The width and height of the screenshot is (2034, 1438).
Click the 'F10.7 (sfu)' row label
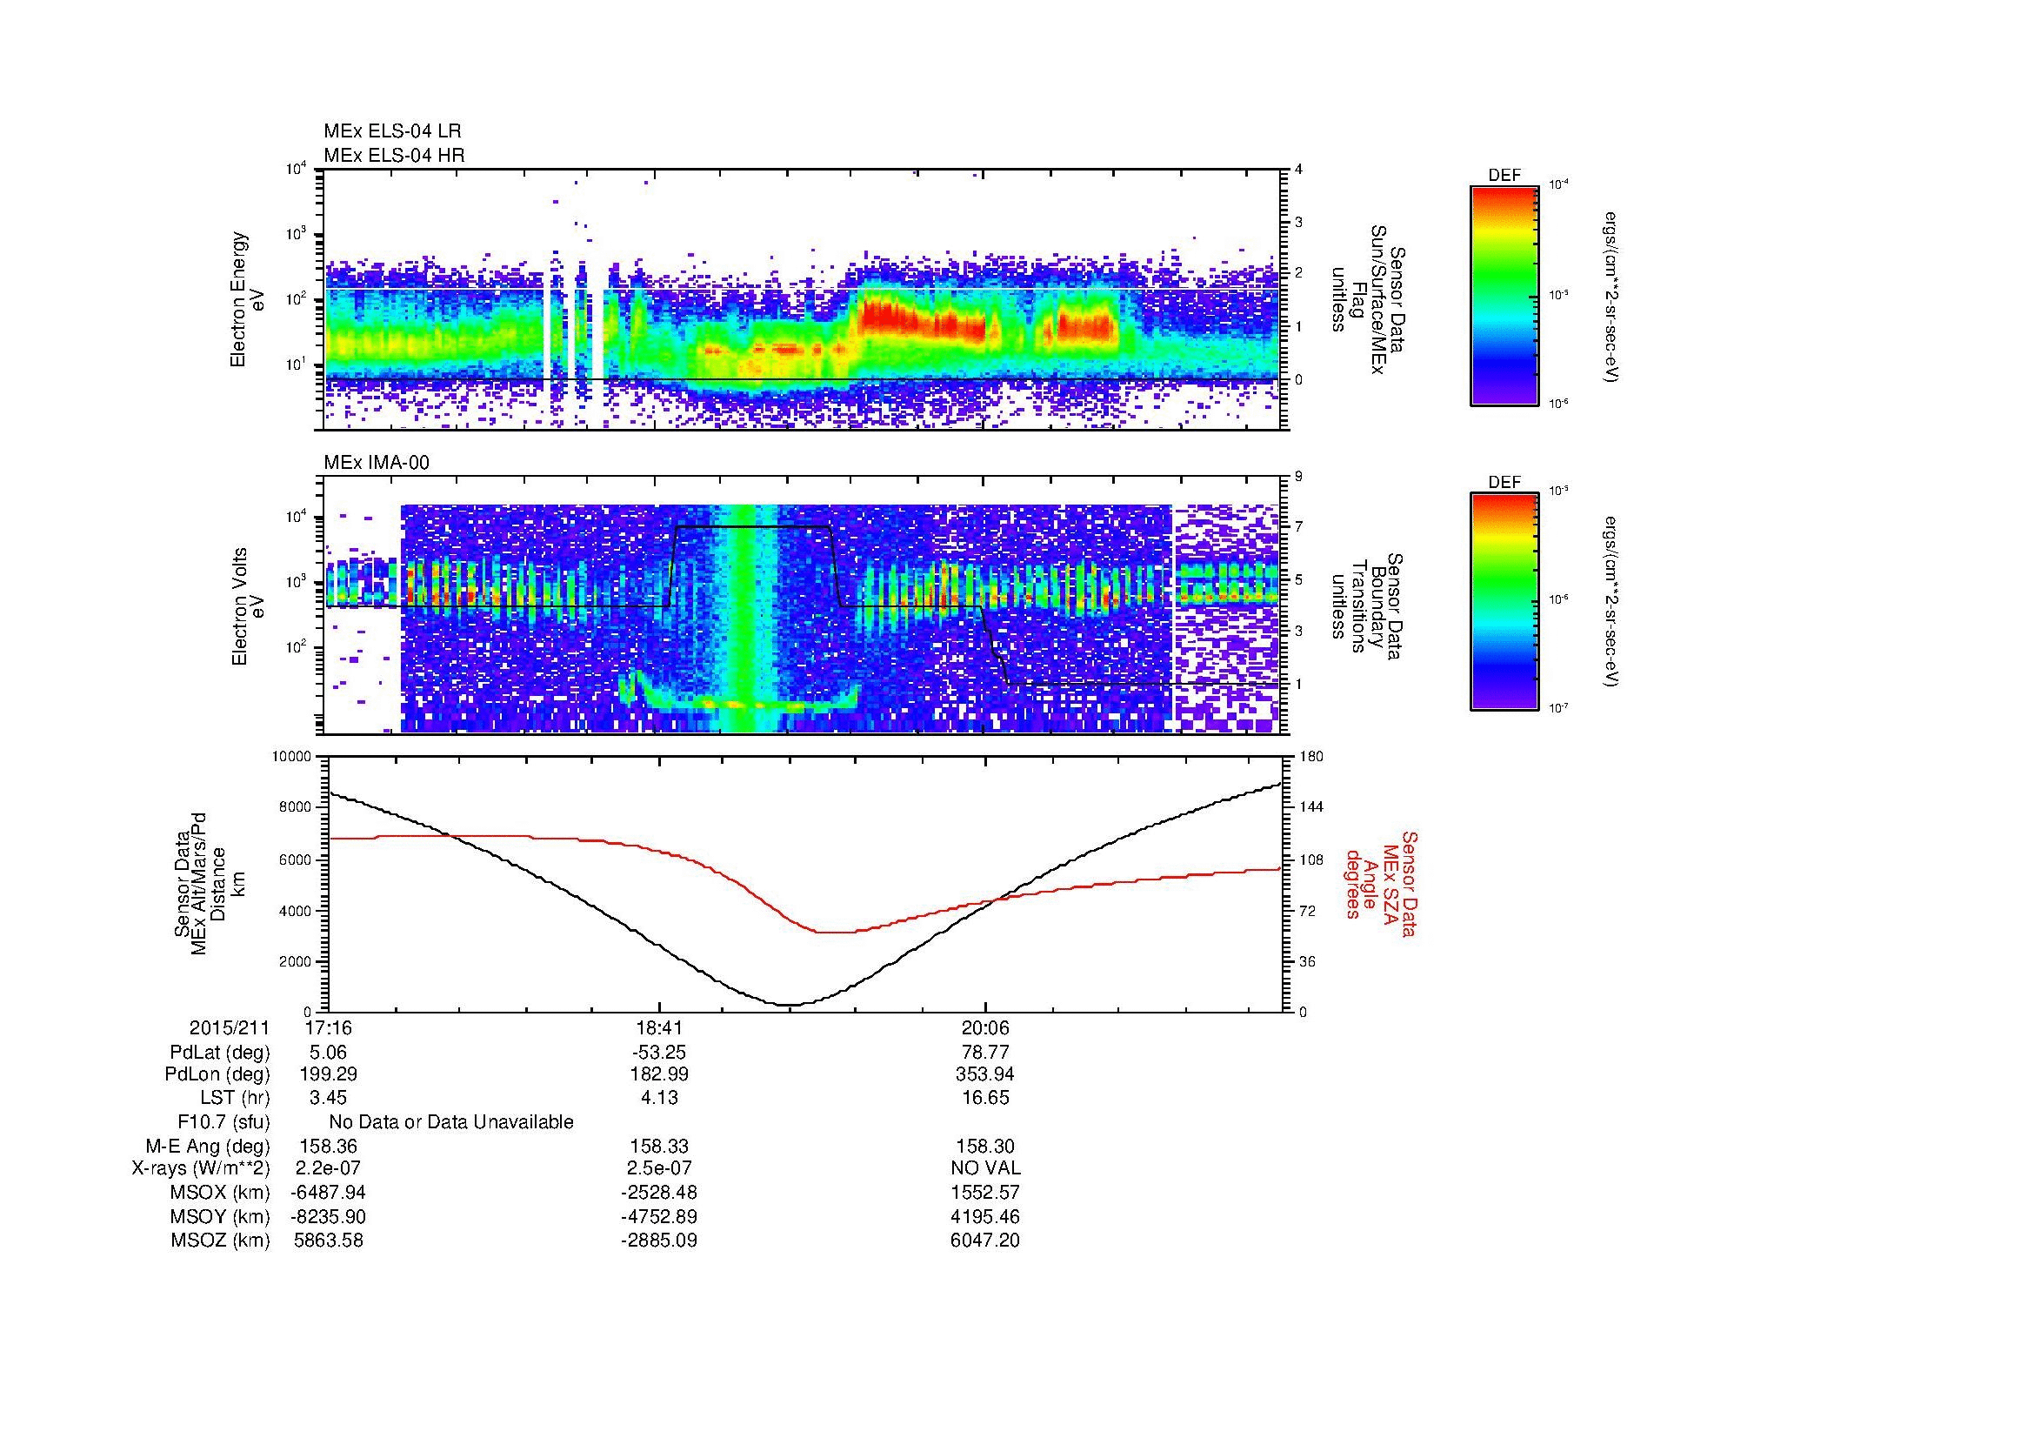pos(223,1121)
